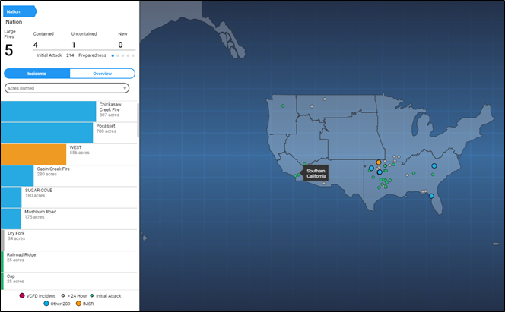505x312 pixels.
Task: Click the incident list scrollbar
Action: 138,121
